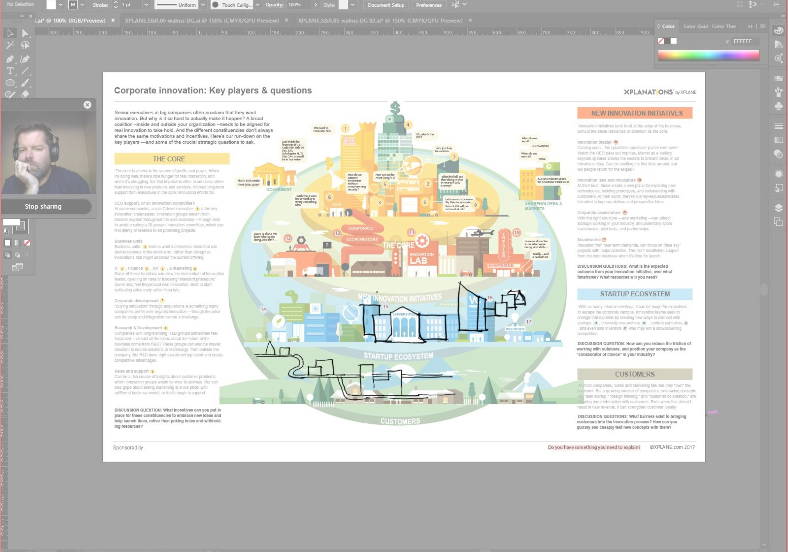Select the Selection tool arrow
The image size is (788, 552).
click(10, 33)
